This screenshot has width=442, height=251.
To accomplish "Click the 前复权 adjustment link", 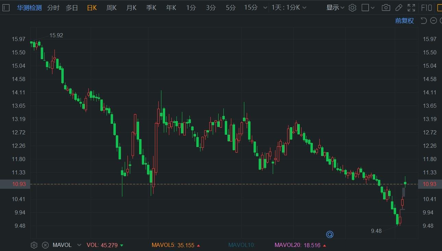I will (404, 21).
